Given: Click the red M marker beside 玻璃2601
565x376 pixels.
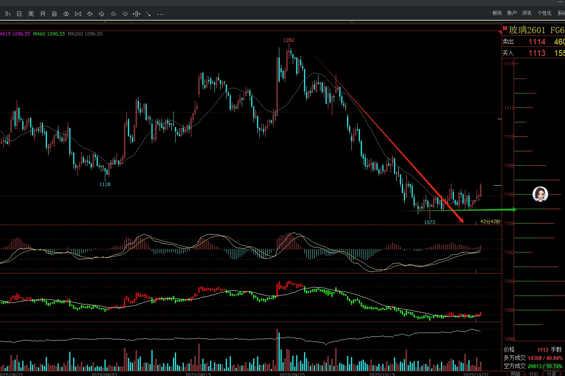Looking at the screenshot, I should [x=505, y=29].
